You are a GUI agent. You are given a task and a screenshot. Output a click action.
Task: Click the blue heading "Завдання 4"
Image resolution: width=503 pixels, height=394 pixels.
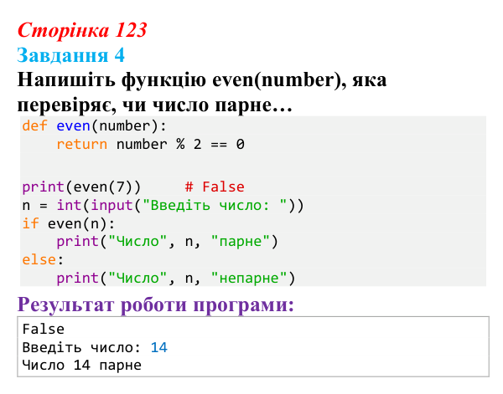point(71,55)
